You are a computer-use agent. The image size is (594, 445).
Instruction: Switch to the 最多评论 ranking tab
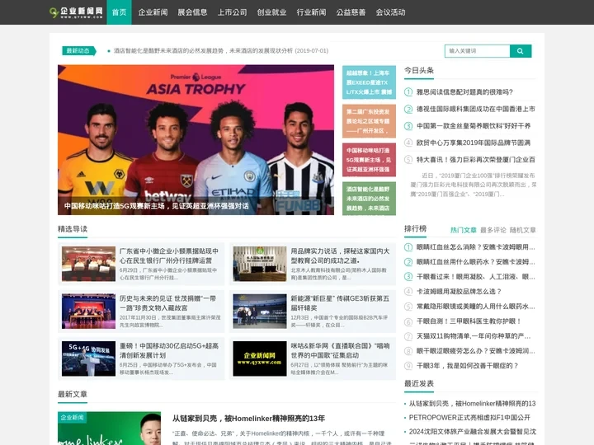point(493,230)
